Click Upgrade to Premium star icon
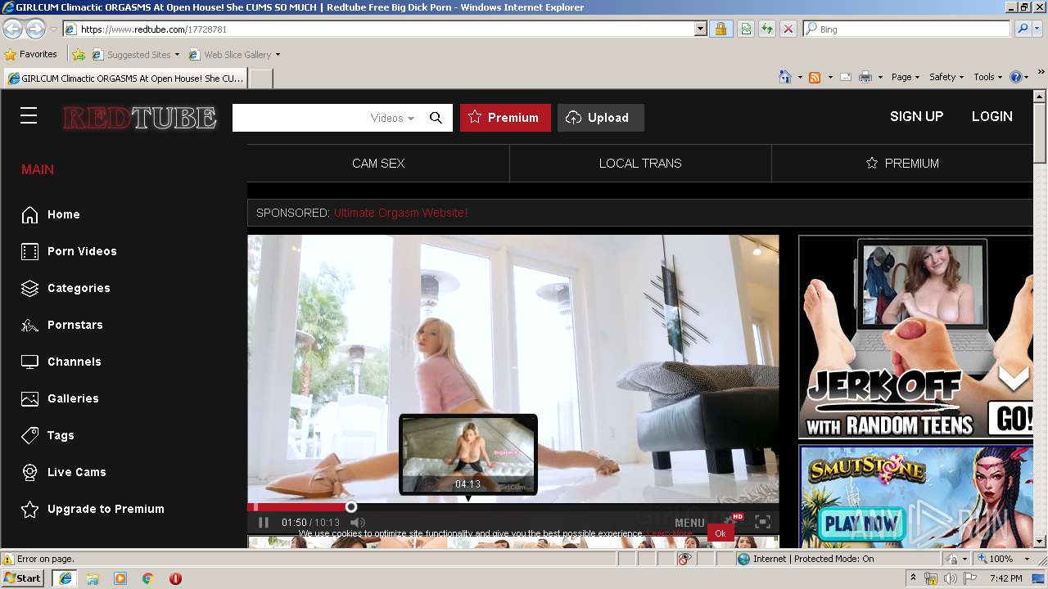Screen dimensions: 1048x589 pyautogui.click(x=30, y=509)
